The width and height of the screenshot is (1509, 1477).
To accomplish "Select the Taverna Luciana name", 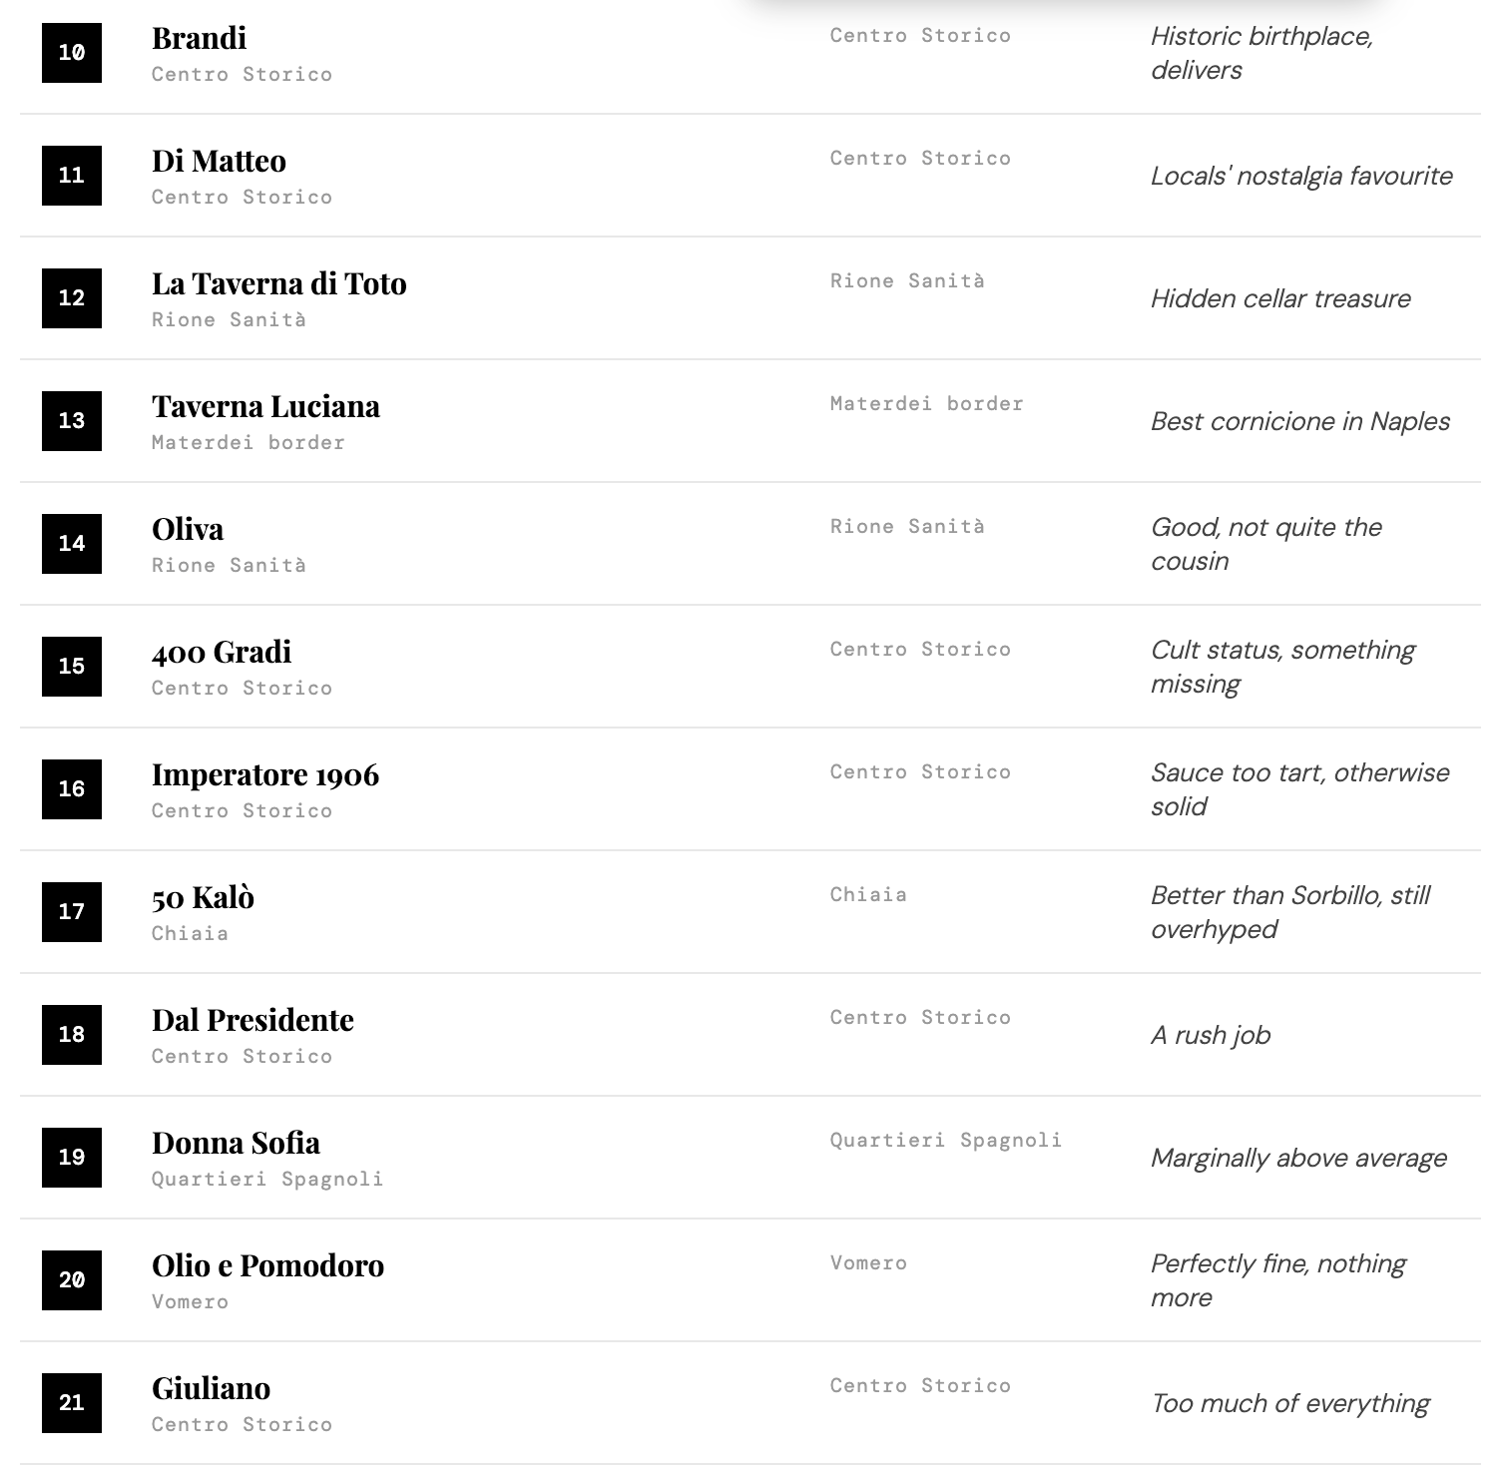I will coord(265,406).
